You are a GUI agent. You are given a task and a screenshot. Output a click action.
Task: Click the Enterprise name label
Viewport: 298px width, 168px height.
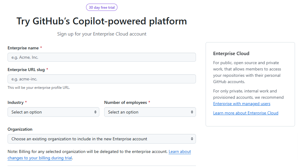click(23, 48)
